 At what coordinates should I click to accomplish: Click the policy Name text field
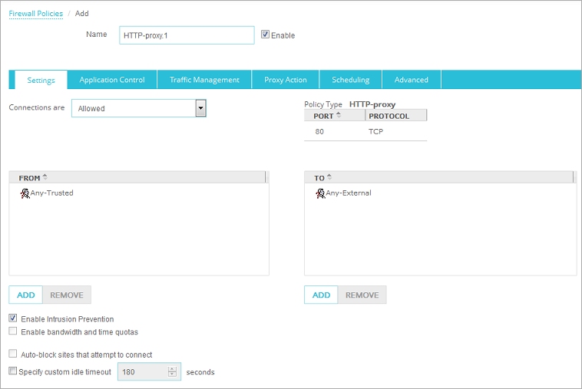pyautogui.click(x=187, y=35)
